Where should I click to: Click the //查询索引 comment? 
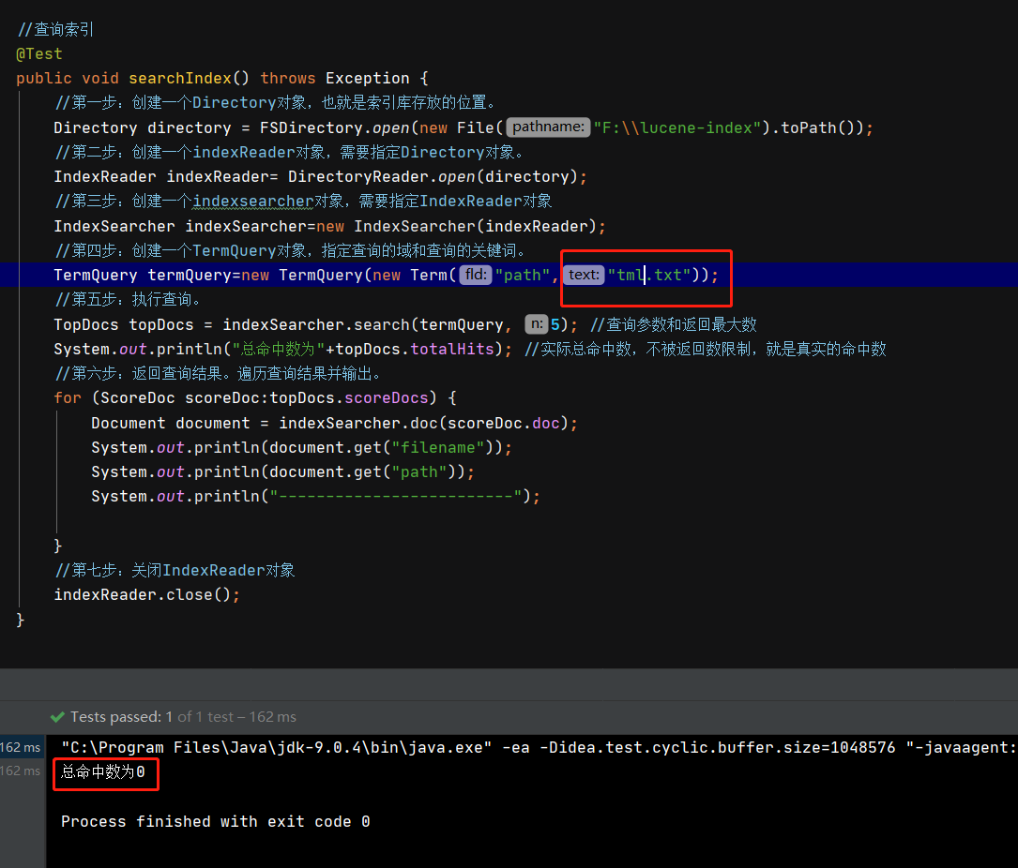coord(56,29)
